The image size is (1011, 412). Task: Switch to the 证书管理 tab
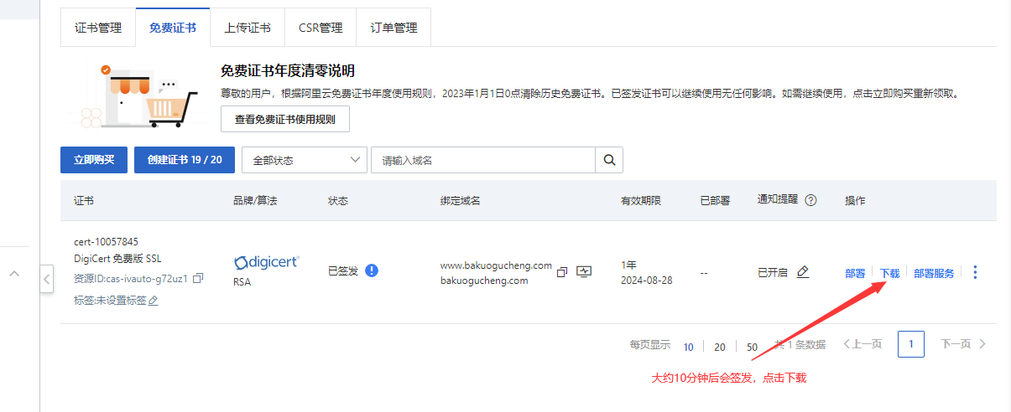pyautogui.click(x=98, y=28)
